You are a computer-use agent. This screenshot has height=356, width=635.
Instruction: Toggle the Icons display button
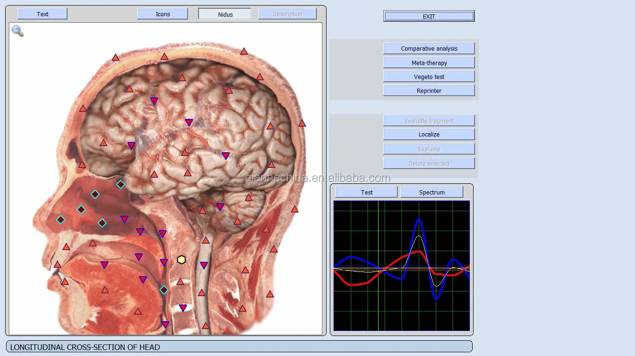tap(162, 14)
